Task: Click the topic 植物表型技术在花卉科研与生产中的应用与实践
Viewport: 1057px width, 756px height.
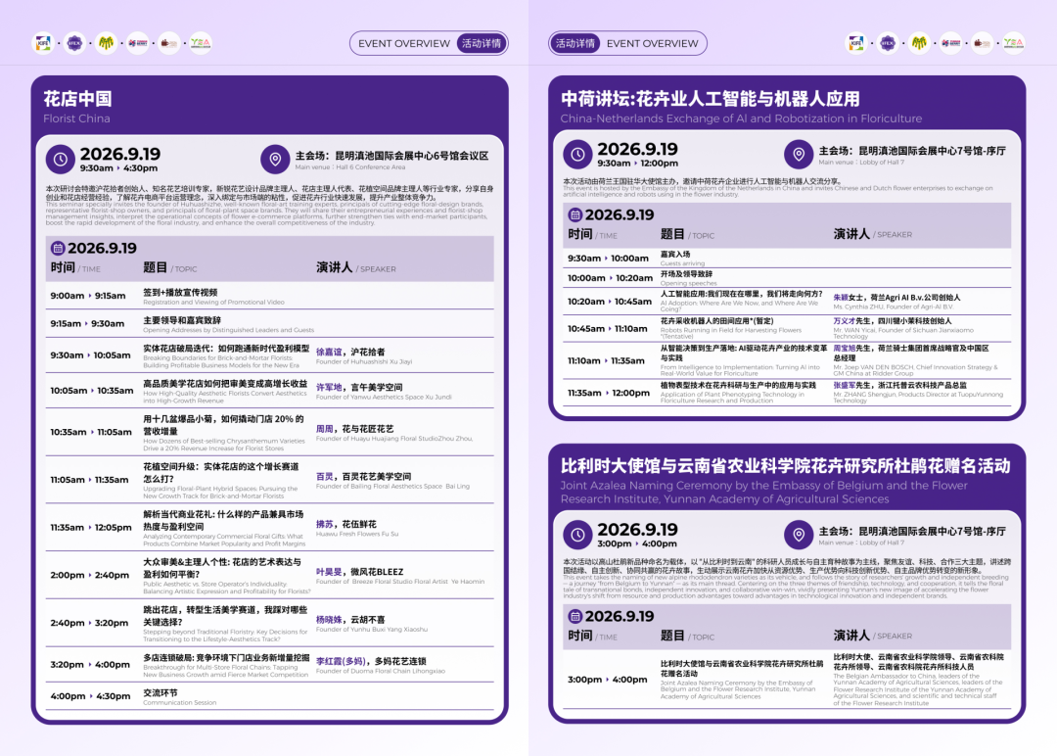Action: tap(738, 385)
